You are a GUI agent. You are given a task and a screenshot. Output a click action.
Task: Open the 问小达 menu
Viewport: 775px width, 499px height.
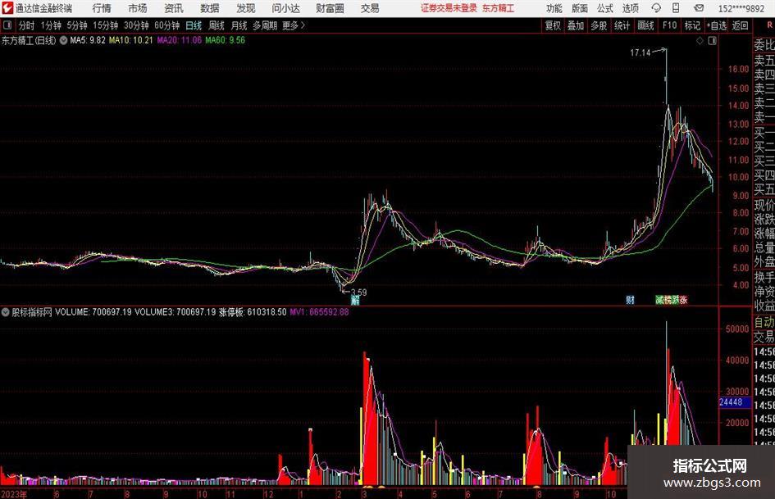(x=285, y=8)
